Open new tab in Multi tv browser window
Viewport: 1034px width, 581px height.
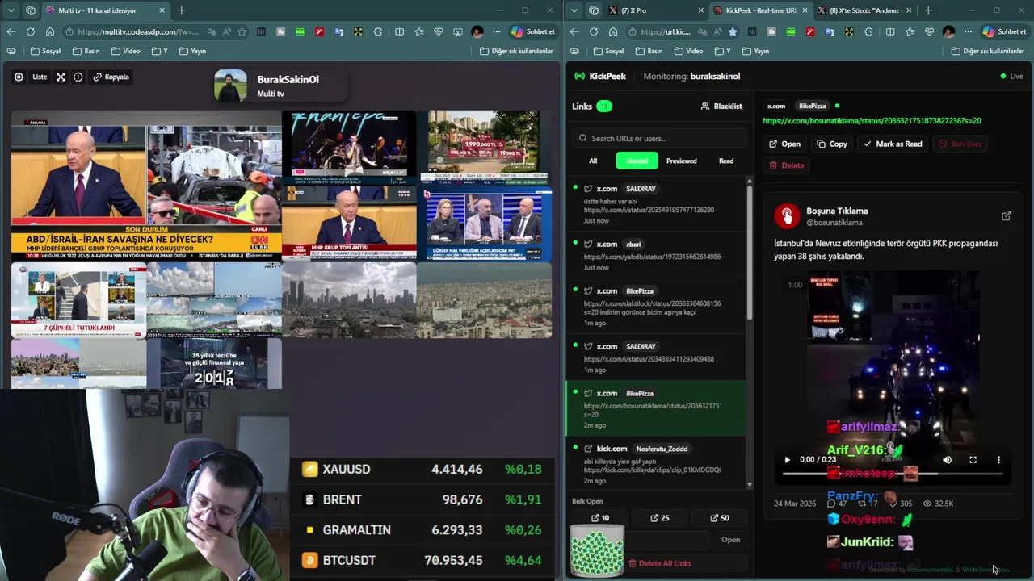[x=181, y=10]
